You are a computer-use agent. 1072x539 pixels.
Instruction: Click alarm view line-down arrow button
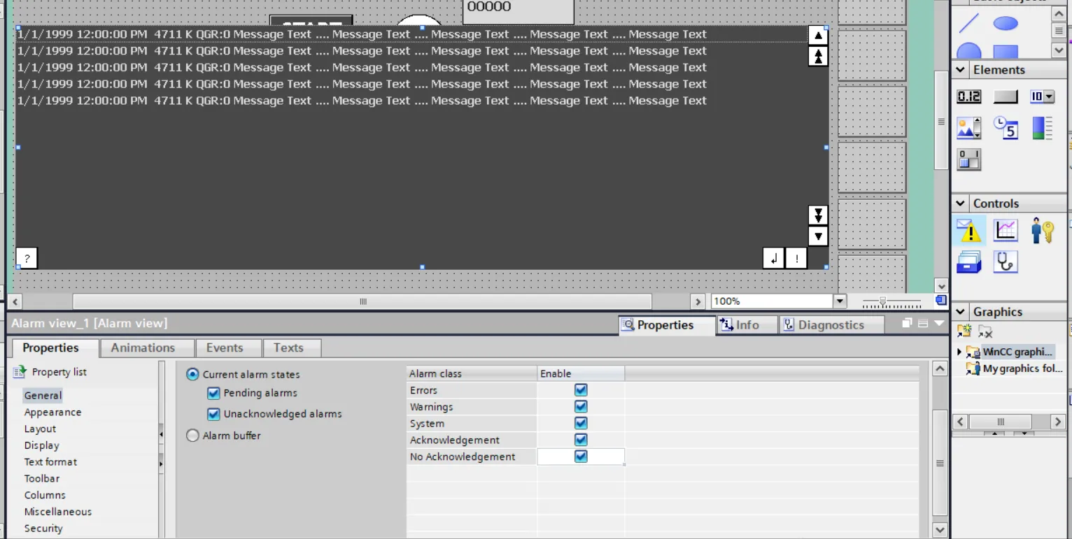point(818,236)
